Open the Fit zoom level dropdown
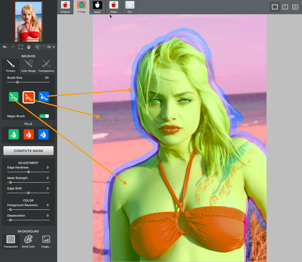Screen dimensions: 302x262 point(49,47)
